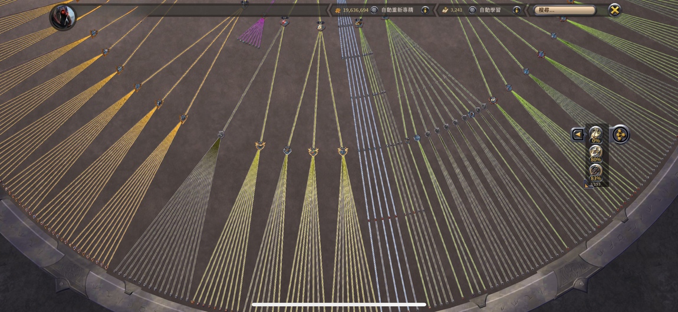The width and height of the screenshot is (678, 312).
Task: Expand the corner triangle beside 1/193
Action: point(587,185)
